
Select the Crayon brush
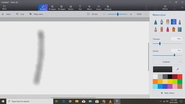coord(168,29)
